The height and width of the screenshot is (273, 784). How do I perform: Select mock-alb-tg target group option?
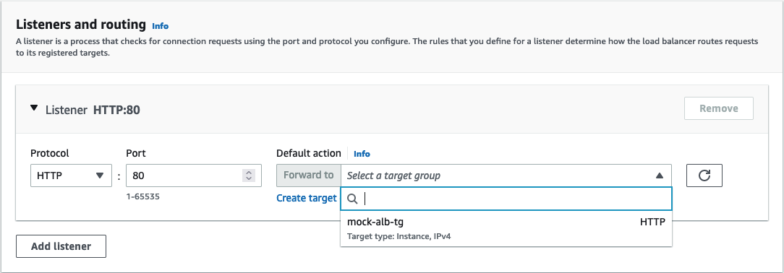coord(506,228)
